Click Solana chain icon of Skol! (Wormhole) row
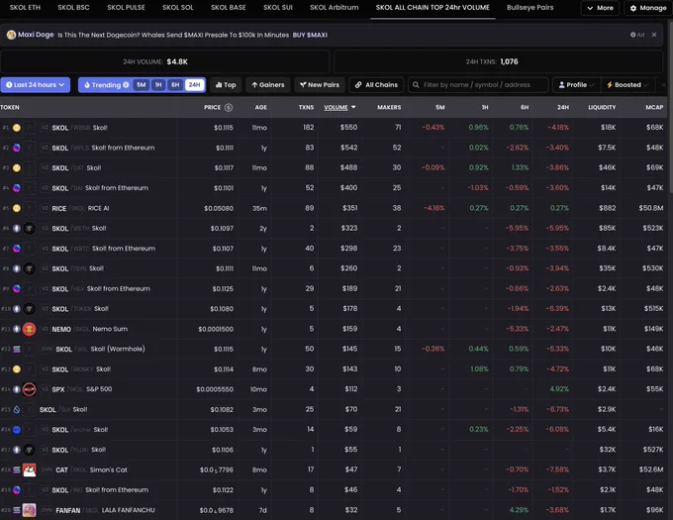This screenshot has width=673, height=520. tap(16, 349)
